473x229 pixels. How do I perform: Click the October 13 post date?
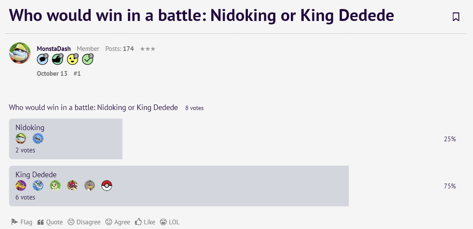52,74
